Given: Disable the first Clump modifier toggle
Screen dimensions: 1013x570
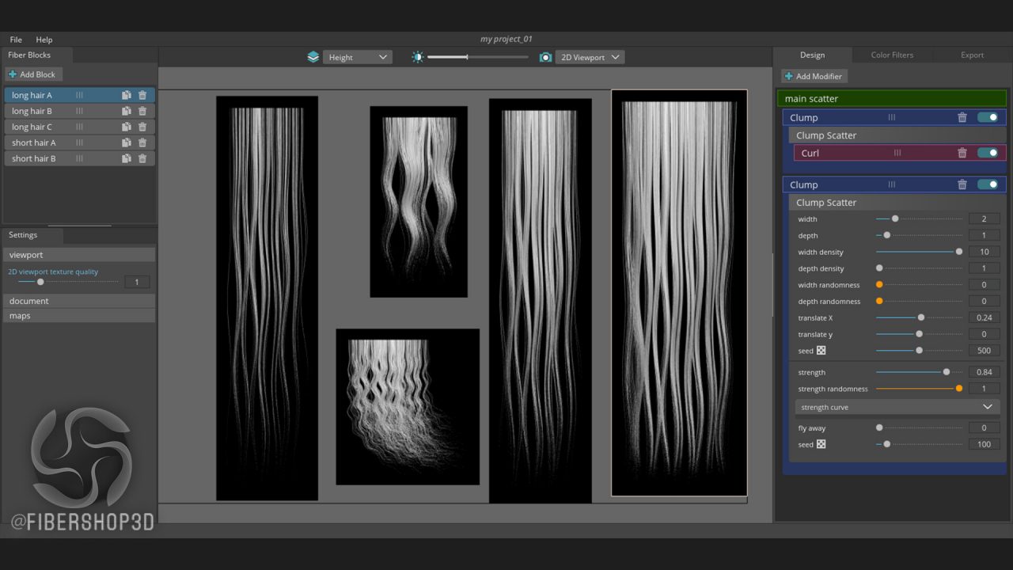Looking at the screenshot, I should coord(987,117).
